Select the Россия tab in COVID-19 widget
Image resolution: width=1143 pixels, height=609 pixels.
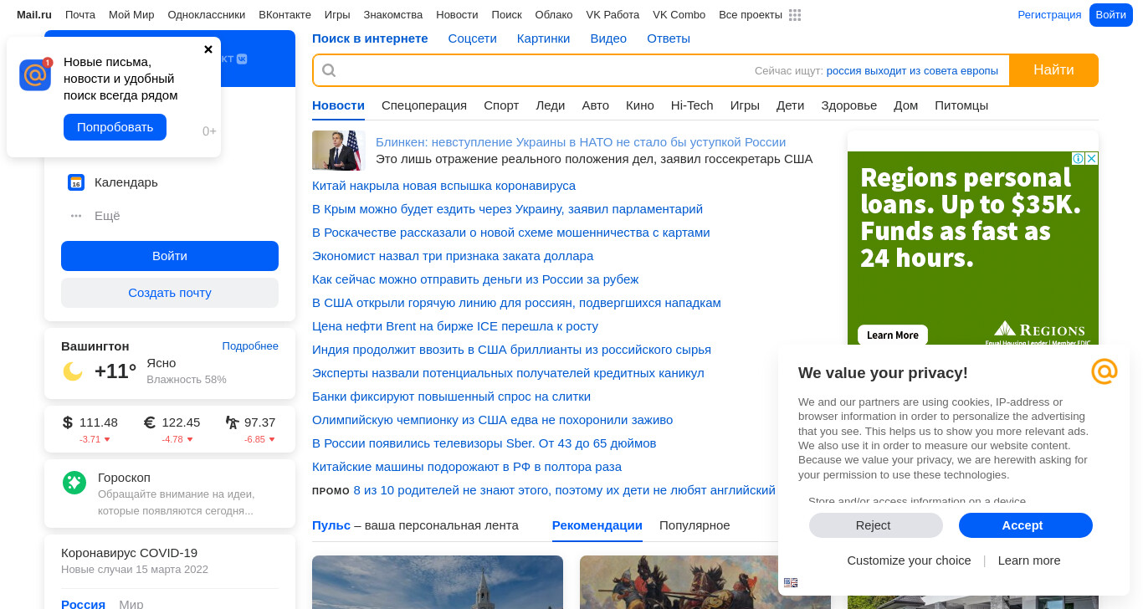[x=83, y=604]
